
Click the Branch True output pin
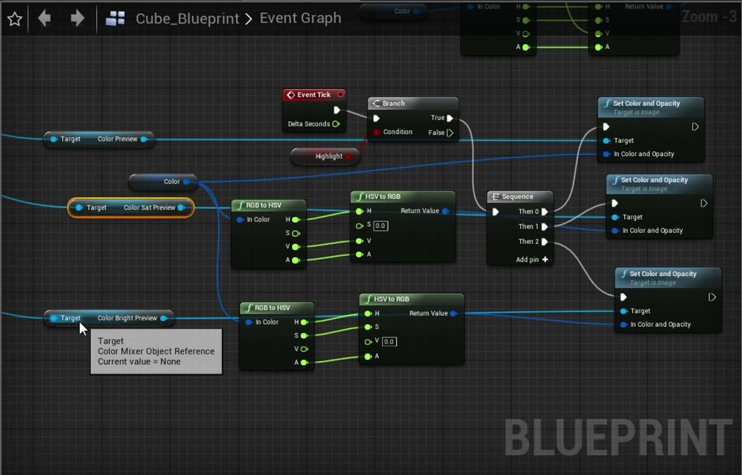[450, 118]
